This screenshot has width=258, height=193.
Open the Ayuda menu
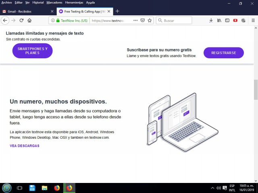click(x=90, y=3)
